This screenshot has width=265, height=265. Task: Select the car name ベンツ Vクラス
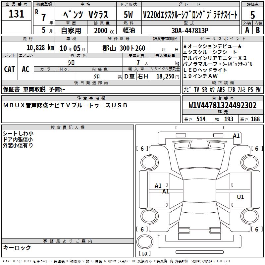click(86, 15)
